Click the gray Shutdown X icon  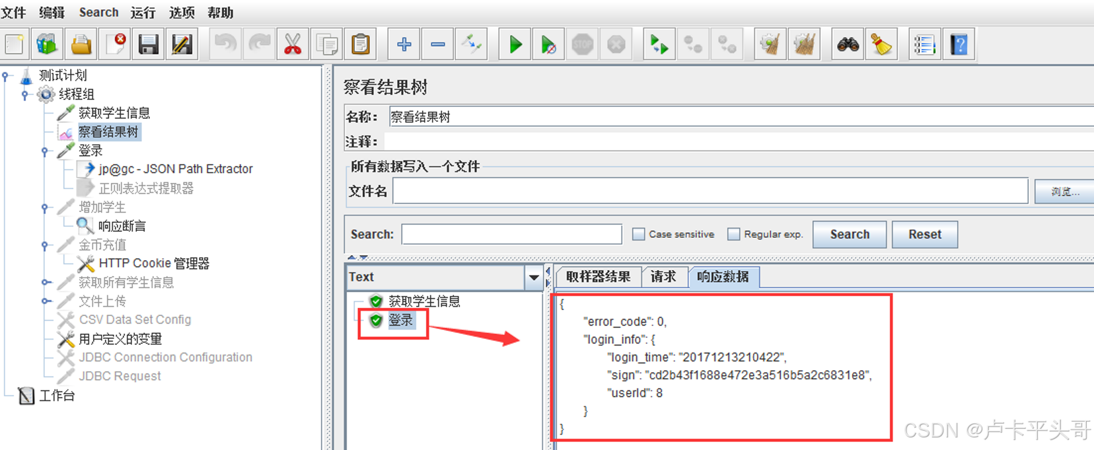616,44
